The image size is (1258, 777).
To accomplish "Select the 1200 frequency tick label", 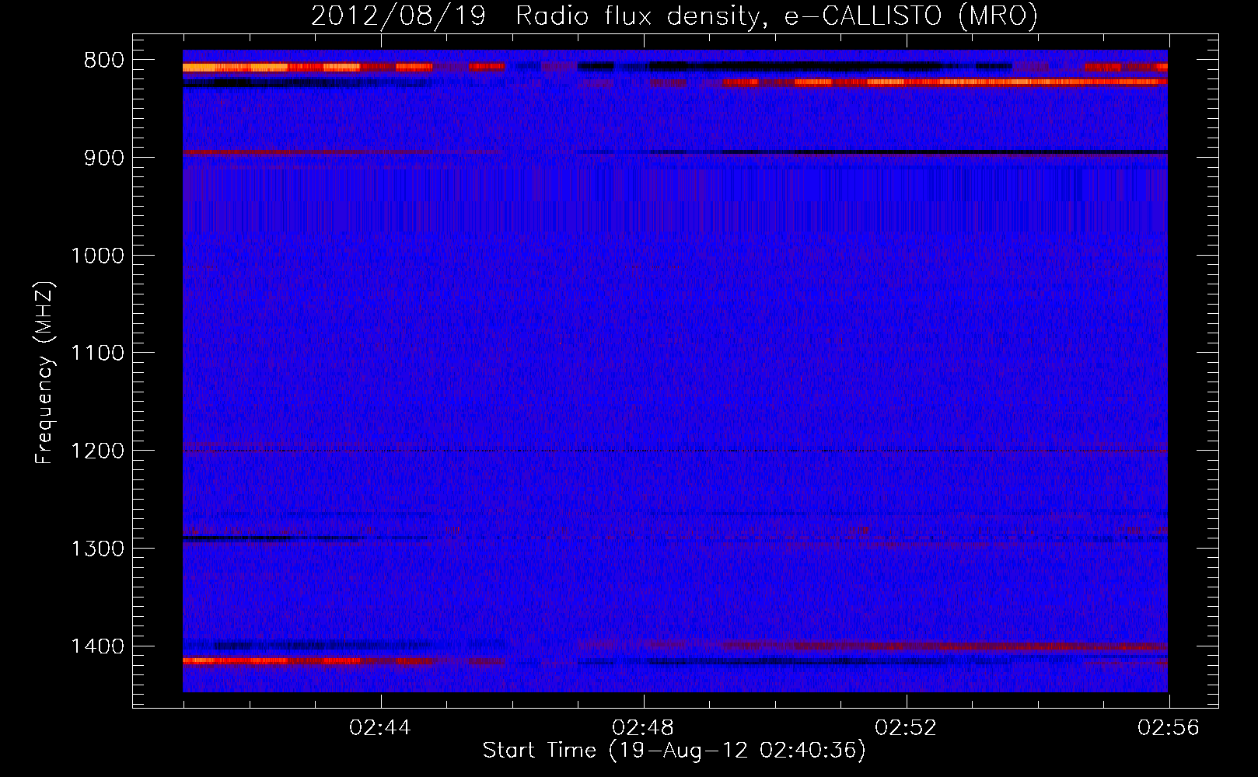I will pyautogui.click(x=97, y=451).
